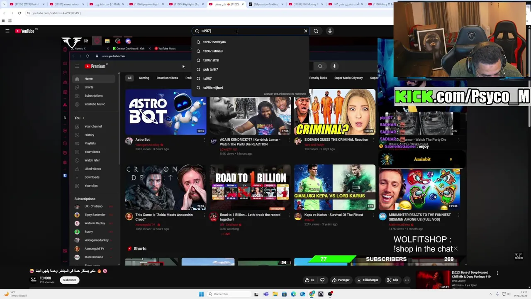
Task: Open the 'Road to 1 Billion' live thumbnail
Action: click(x=250, y=188)
